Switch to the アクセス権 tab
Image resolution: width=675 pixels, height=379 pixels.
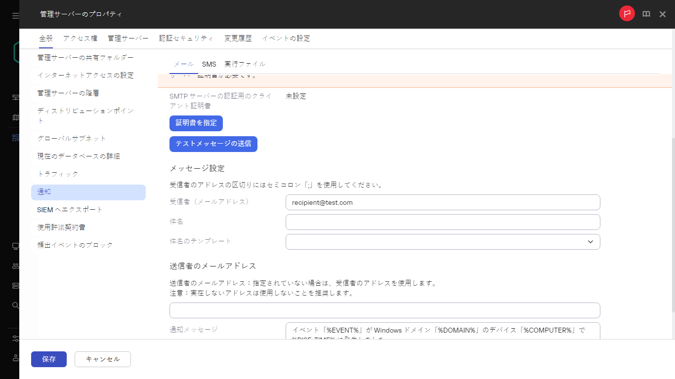point(80,38)
